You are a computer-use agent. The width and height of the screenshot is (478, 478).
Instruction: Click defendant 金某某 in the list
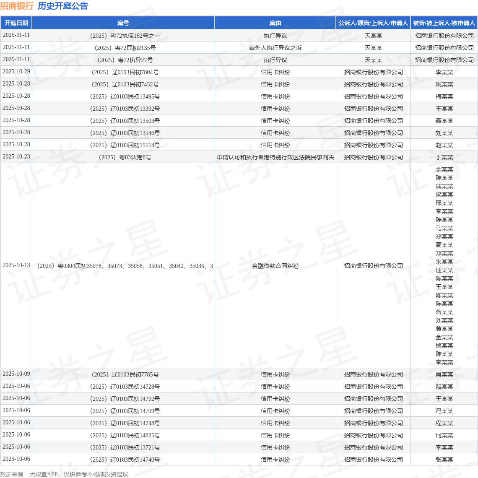tap(444, 337)
